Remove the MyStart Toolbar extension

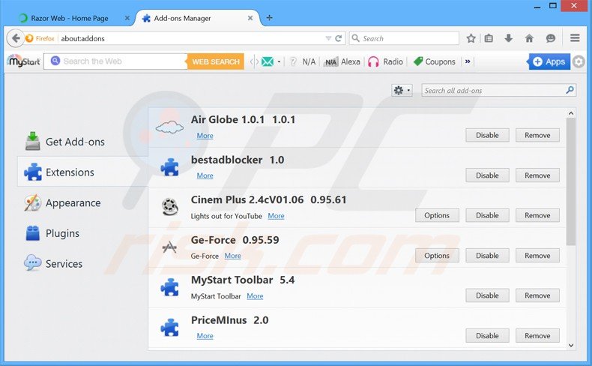click(x=537, y=295)
